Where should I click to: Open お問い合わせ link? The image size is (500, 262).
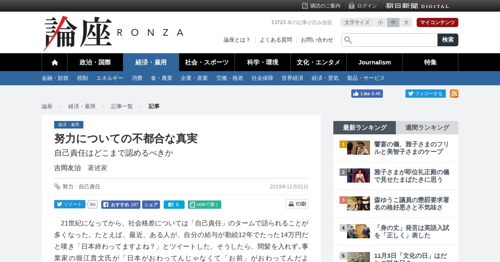317,40
